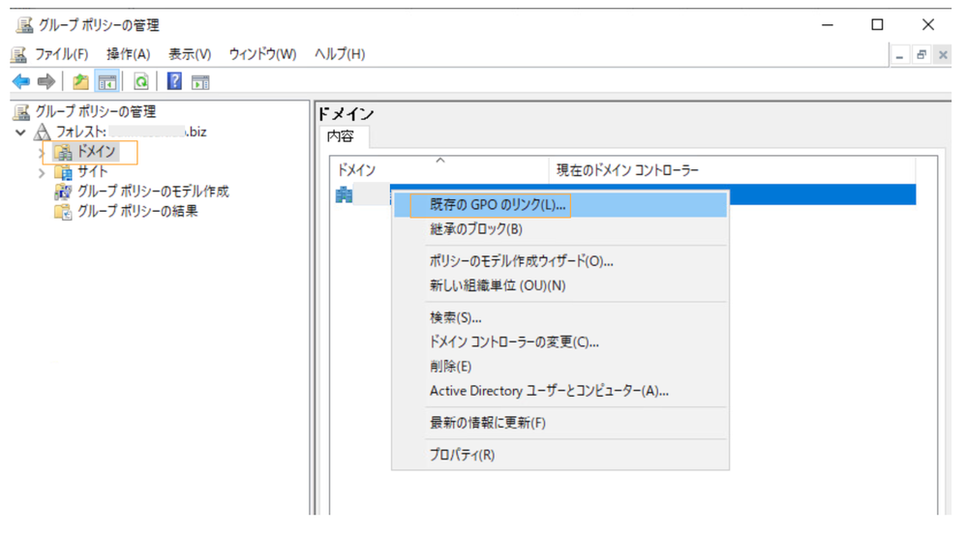Click the title bar app icon
Viewport: 966px width, 535px height.
[24, 24]
